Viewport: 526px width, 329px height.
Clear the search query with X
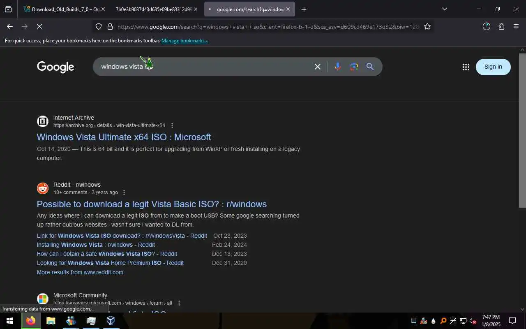318,67
